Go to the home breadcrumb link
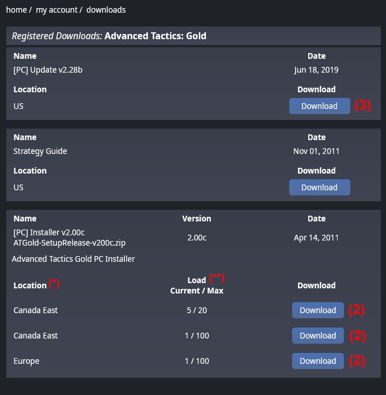 [17, 10]
